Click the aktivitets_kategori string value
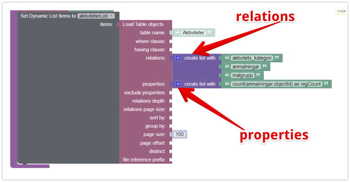The width and height of the screenshot is (350, 182). point(252,58)
